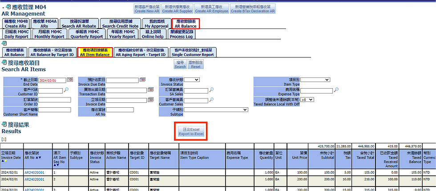Select the AR Item Balance sub-tab
This screenshot has height=191, width=436.
[95, 53]
